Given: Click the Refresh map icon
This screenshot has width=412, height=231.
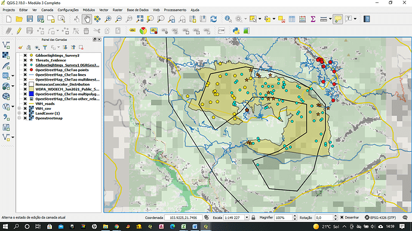Looking at the screenshot, I should click(214, 19).
